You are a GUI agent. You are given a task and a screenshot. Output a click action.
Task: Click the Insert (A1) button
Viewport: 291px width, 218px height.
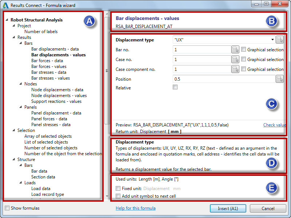click(228, 208)
